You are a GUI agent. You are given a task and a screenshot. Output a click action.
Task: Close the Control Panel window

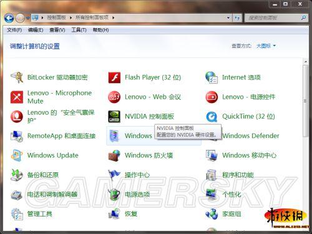300,4
